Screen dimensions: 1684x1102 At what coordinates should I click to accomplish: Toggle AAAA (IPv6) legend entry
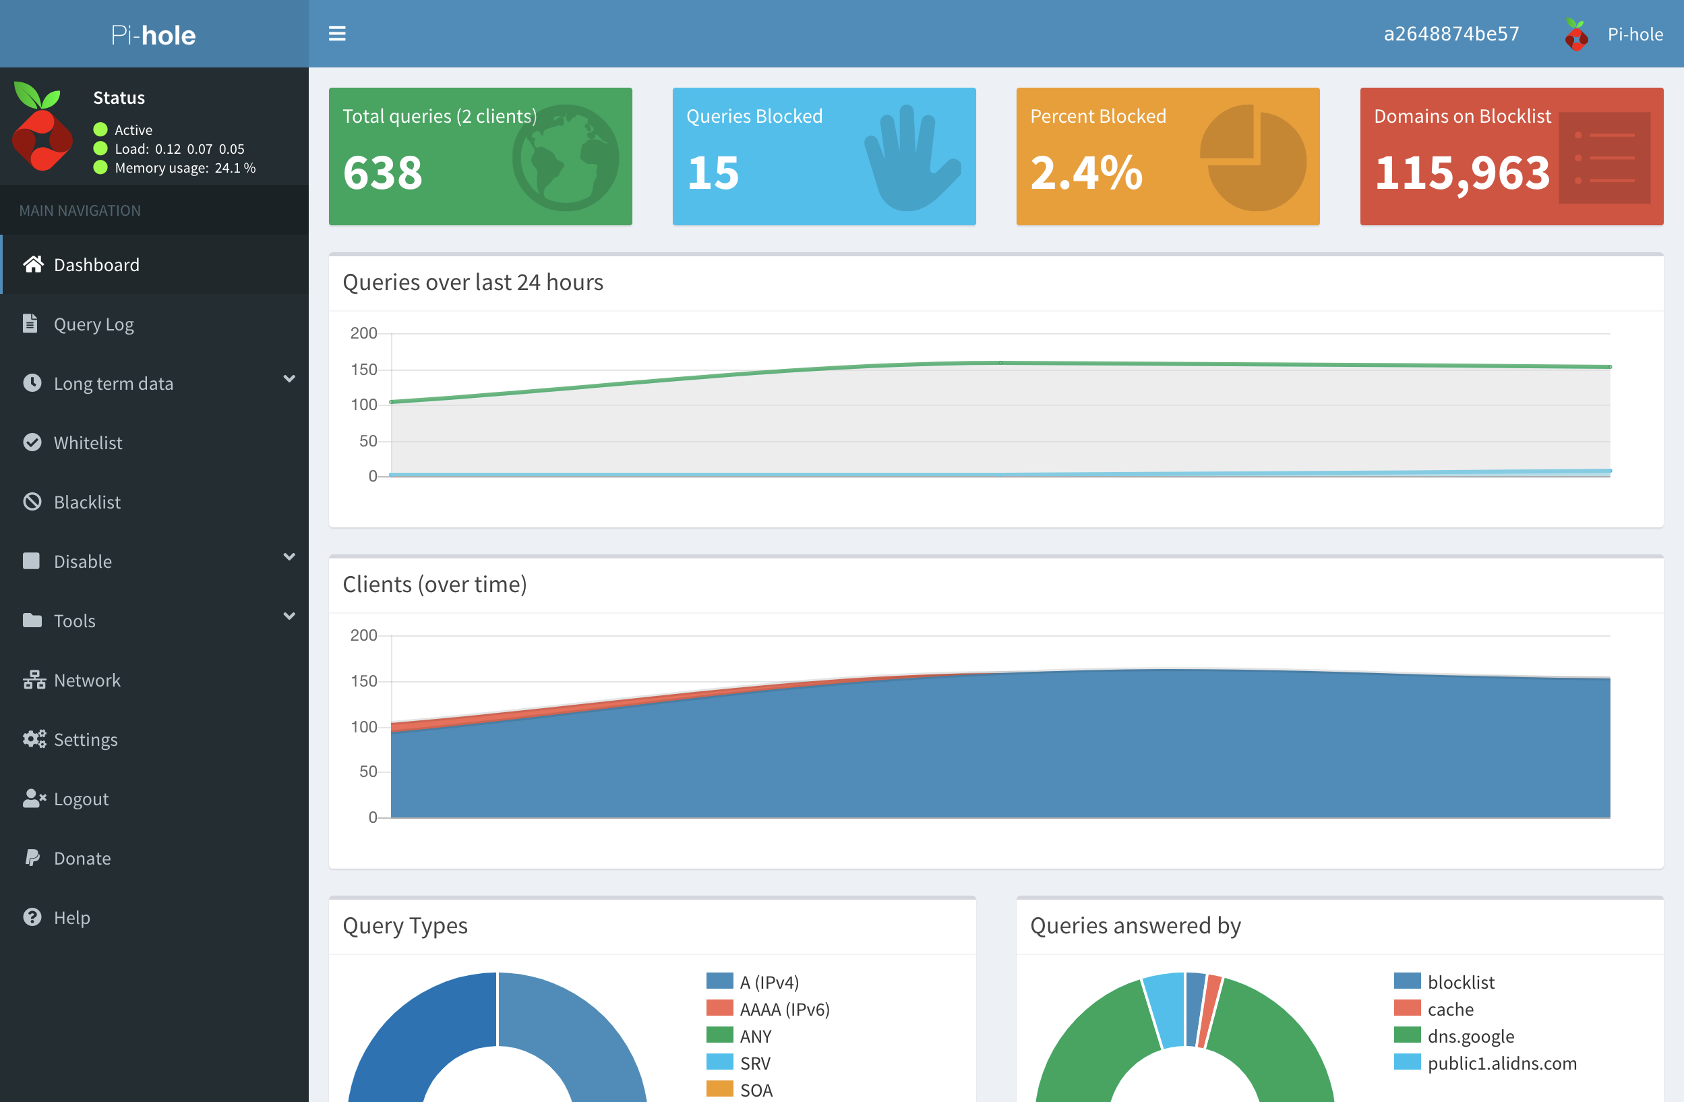(x=783, y=1010)
